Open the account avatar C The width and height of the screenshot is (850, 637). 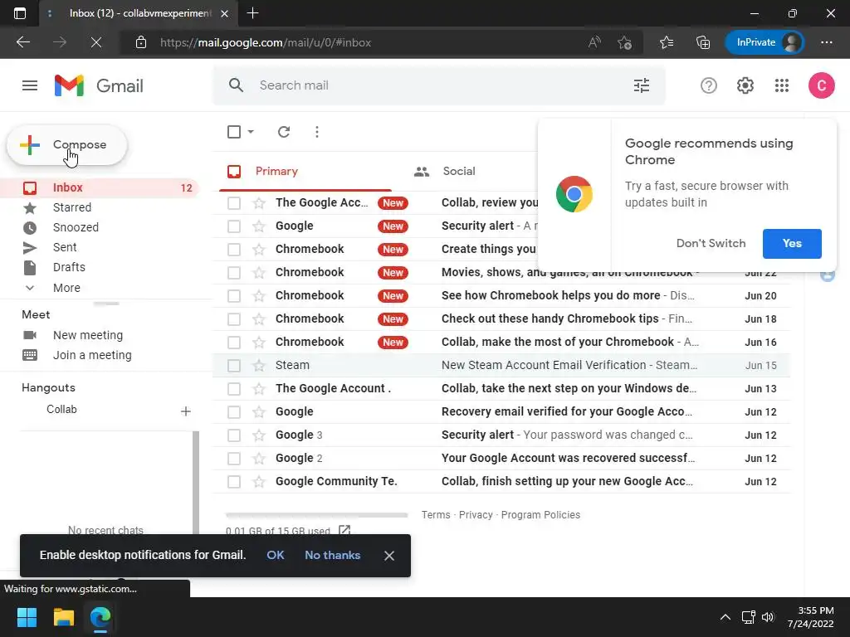[x=821, y=85]
